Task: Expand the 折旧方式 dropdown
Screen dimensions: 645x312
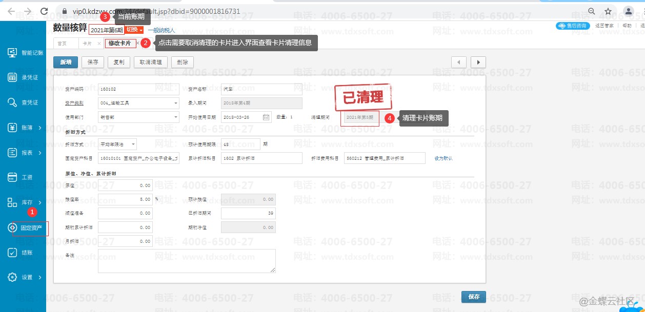Action: click(132, 144)
